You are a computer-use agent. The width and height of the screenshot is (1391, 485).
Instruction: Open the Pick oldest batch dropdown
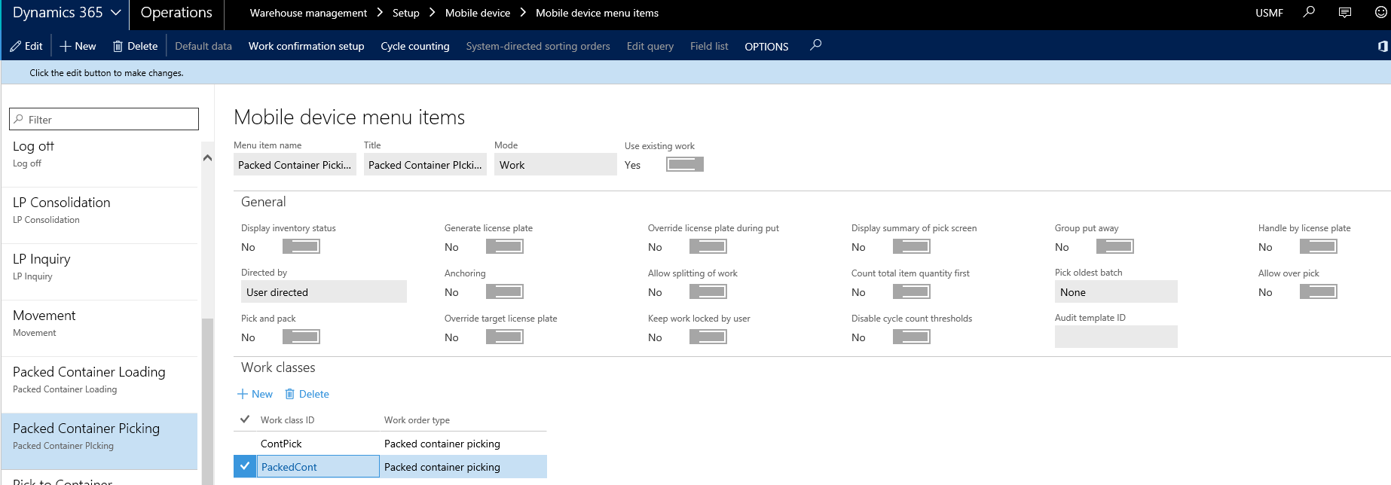pos(1115,292)
